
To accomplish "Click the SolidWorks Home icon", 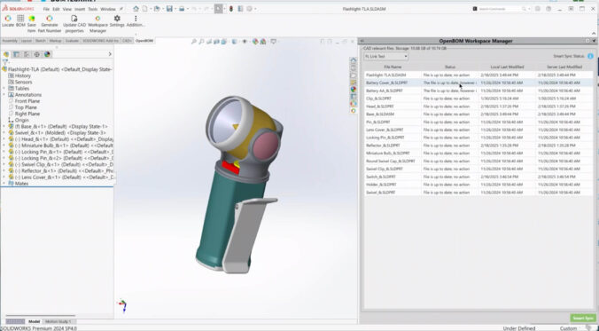I will click(x=136, y=9).
